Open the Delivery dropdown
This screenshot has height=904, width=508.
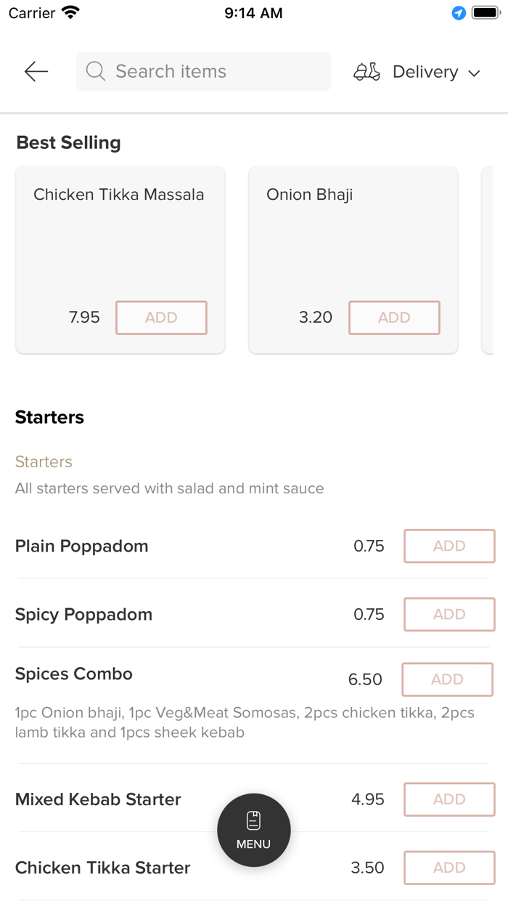425,71
